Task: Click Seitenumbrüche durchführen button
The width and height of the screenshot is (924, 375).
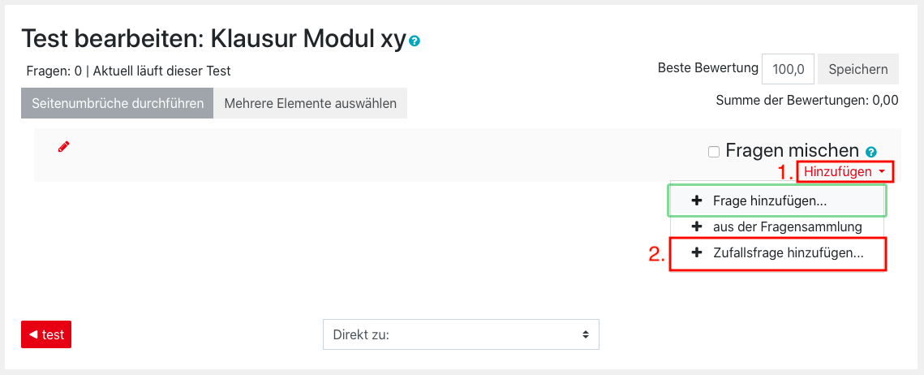Action: click(118, 103)
